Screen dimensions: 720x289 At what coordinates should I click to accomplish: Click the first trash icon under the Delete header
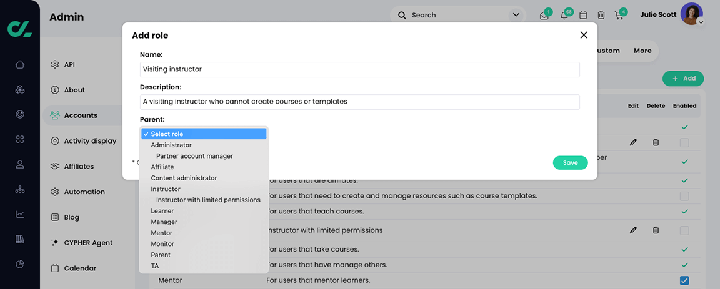[656, 143]
